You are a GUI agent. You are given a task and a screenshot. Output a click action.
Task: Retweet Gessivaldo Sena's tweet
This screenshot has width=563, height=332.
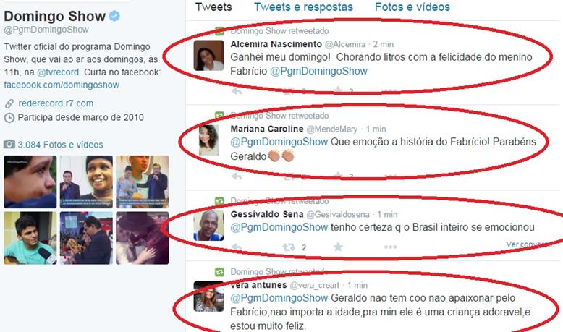[x=289, y=247]
